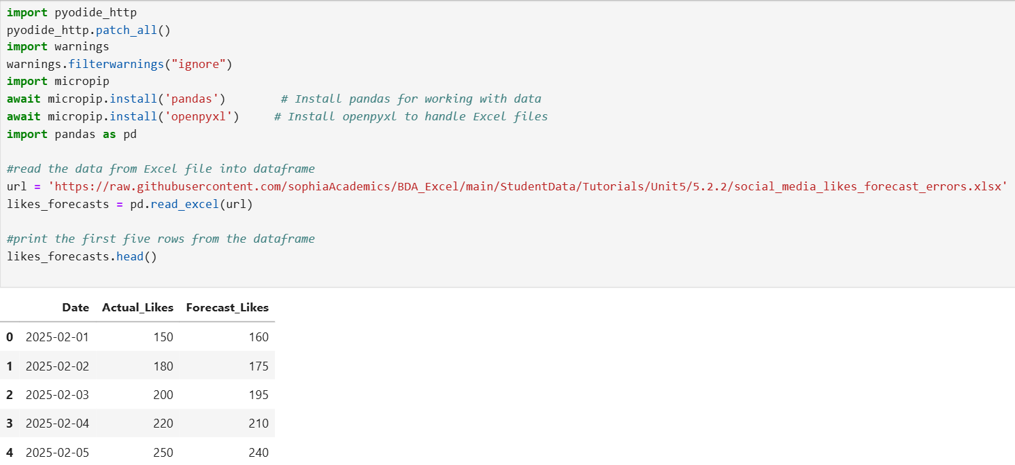Select row index 0 in dataframe
Image resolution: width=1015 pixels, height=465 pixels.
click(x=10, y=337)
